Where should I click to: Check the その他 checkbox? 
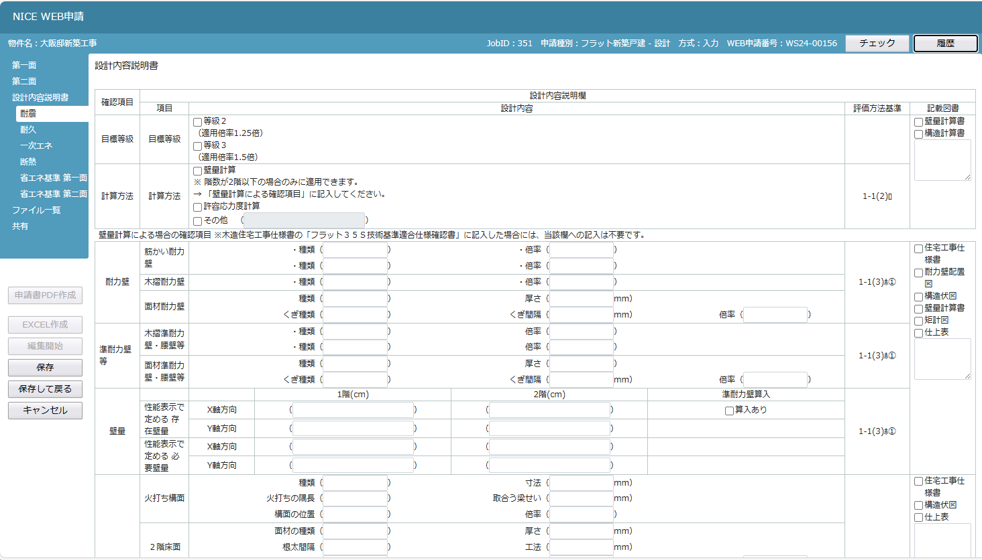click(x=198, y=221)
